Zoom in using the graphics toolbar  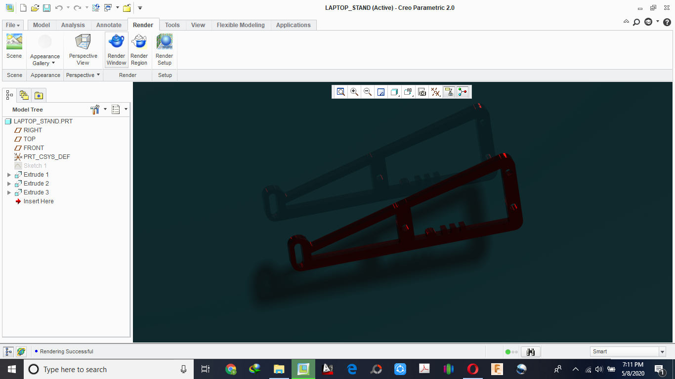pos(354,92)
